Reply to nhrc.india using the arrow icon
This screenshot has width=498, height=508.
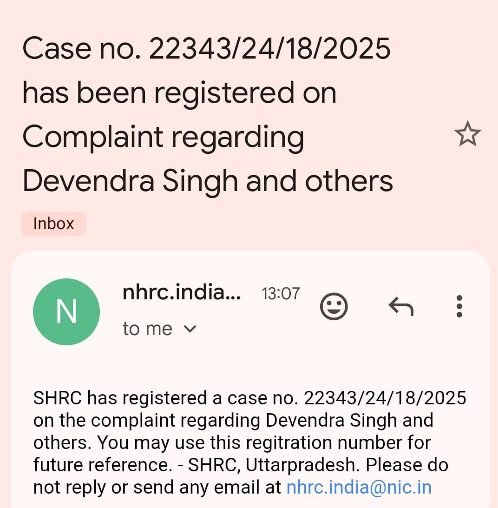pos(401,306)
